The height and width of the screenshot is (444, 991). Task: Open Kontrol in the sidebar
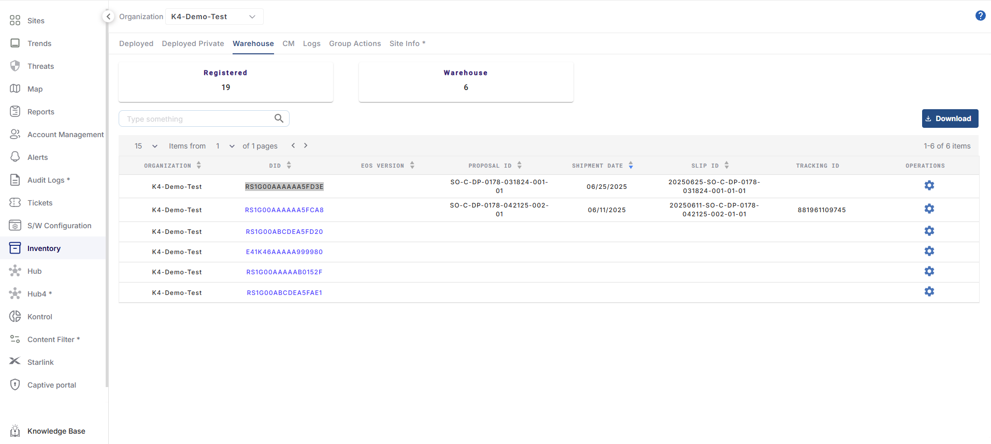[39, 317]
